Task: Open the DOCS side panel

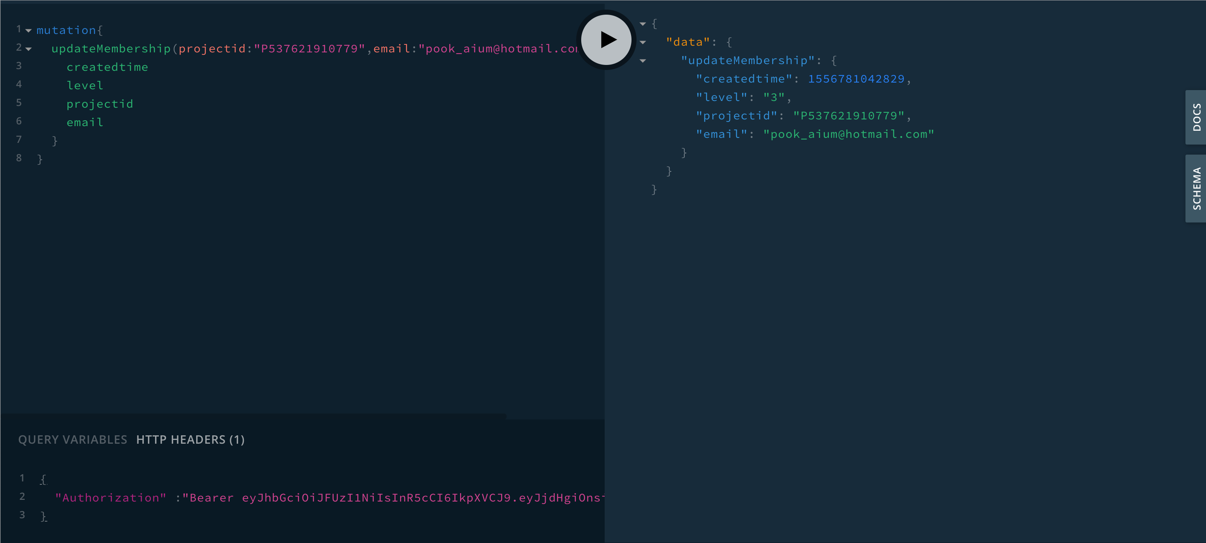Action: pyautogui.click(x=1196, y=117)
